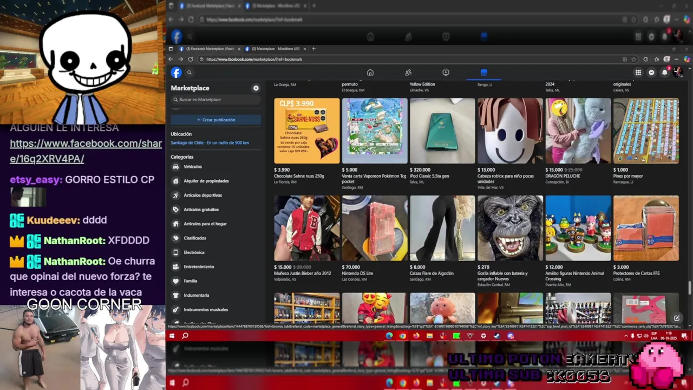Open the Dragón Peluche listing image
The height and width of the screenshot is (390, 693).
point(578,131)
